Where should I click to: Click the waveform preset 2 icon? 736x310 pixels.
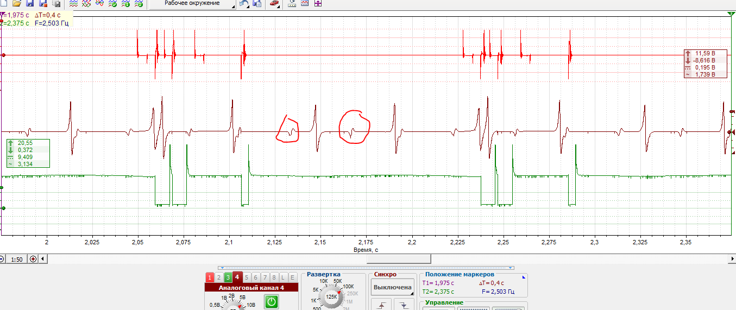pyautogui.click(x=139, y=3)
